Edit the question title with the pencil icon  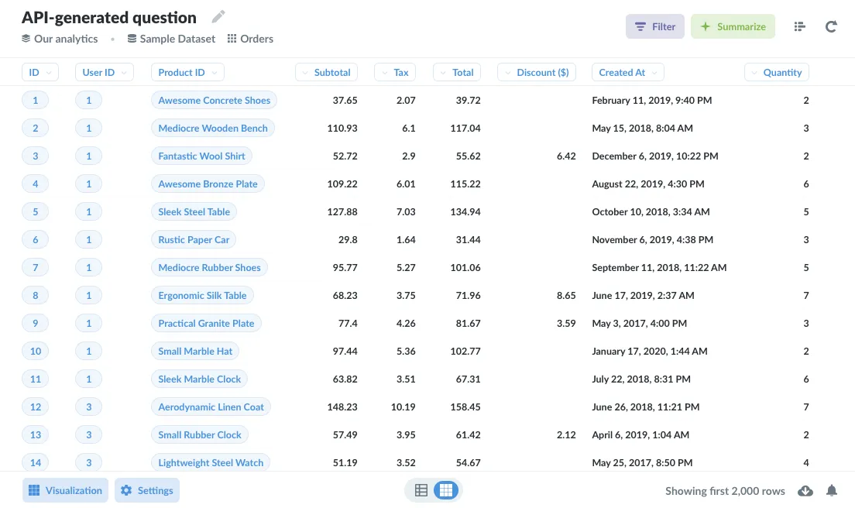[x=218, y=15]
